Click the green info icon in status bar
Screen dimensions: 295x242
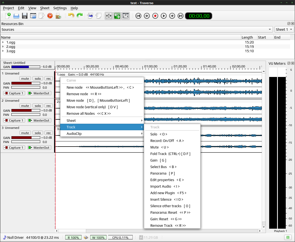288,237
